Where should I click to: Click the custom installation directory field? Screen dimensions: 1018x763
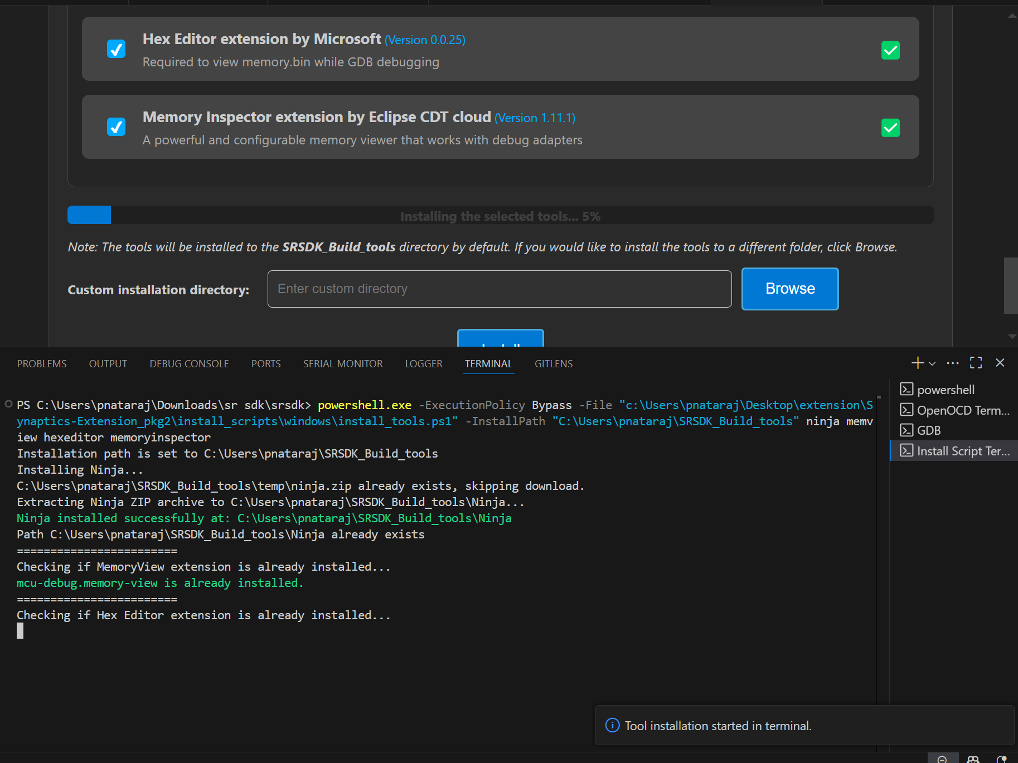pyautogui.click(x=499, y=289)
